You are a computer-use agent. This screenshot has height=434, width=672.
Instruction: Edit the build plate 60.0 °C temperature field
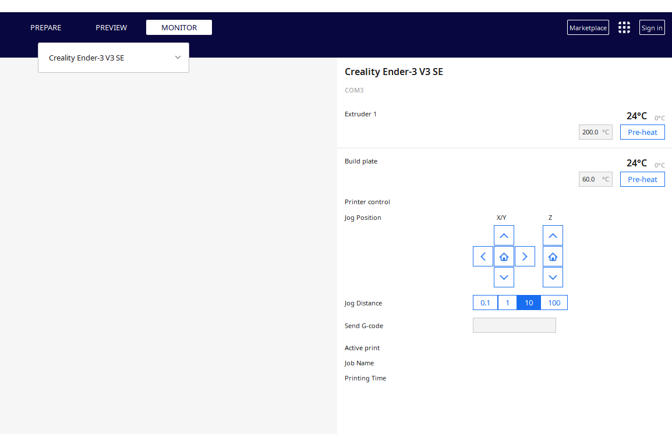(x=595, y=179)
